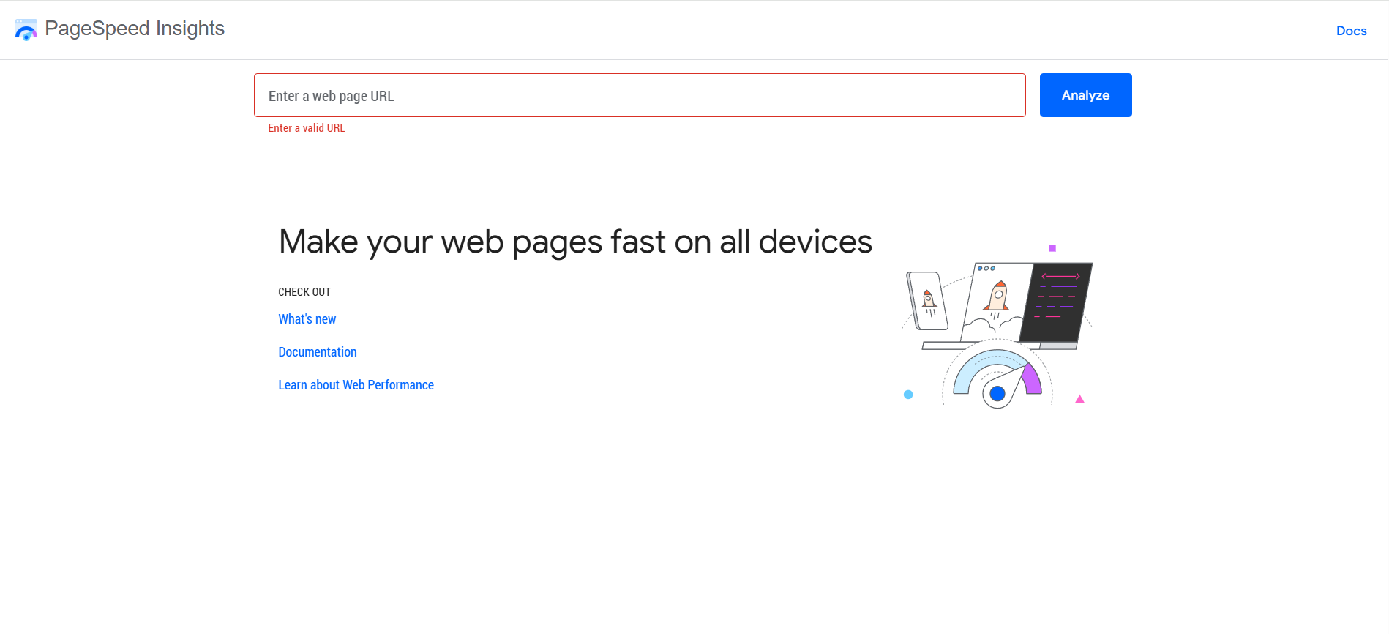Click the CHECK OUT label
The width and height of the screenshot is (1389, 634).
click(x=304, y=291)
